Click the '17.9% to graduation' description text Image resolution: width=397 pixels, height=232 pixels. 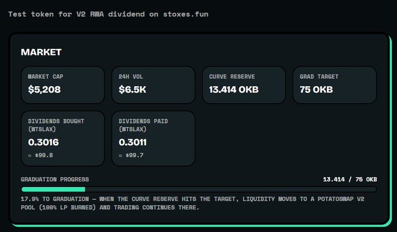[193, 203]
